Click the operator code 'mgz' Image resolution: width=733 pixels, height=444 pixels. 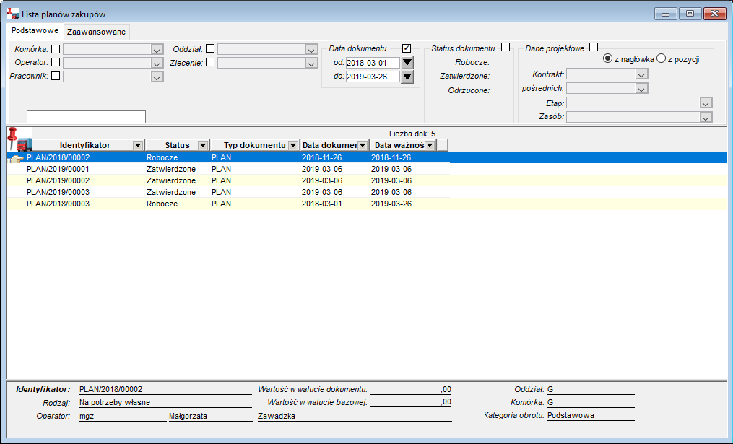(x=87, y=416)
